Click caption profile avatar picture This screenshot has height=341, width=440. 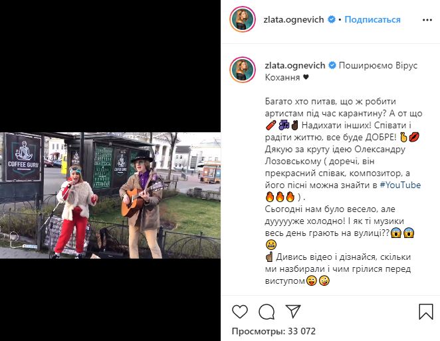click(243, 70)
